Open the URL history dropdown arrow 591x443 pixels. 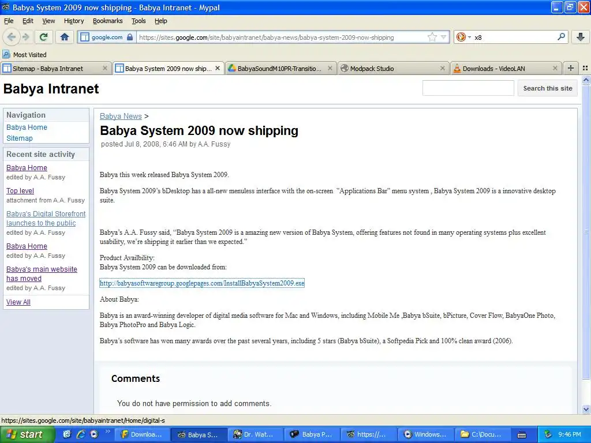[444, 37]
